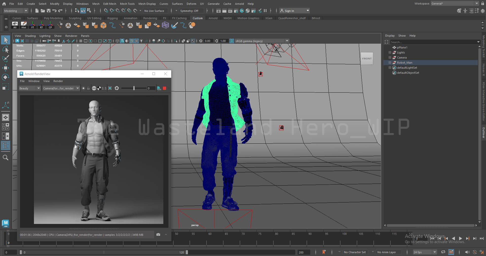Activate the Move tool in toolbox
This screenshot has width=486, height=256.
(x=6, y=68)
